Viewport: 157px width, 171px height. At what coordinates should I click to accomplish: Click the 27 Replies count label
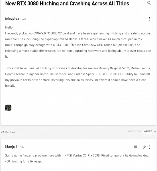pos(8,132)
